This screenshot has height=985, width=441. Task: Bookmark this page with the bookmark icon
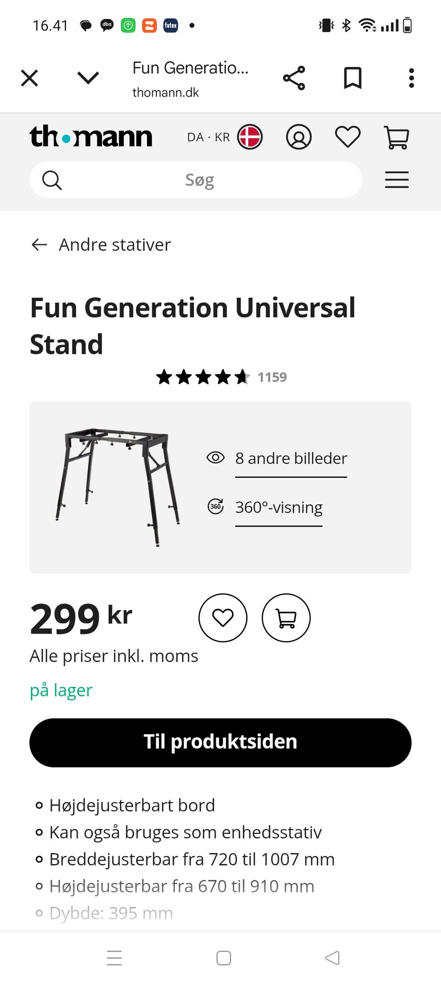point(352,78)
